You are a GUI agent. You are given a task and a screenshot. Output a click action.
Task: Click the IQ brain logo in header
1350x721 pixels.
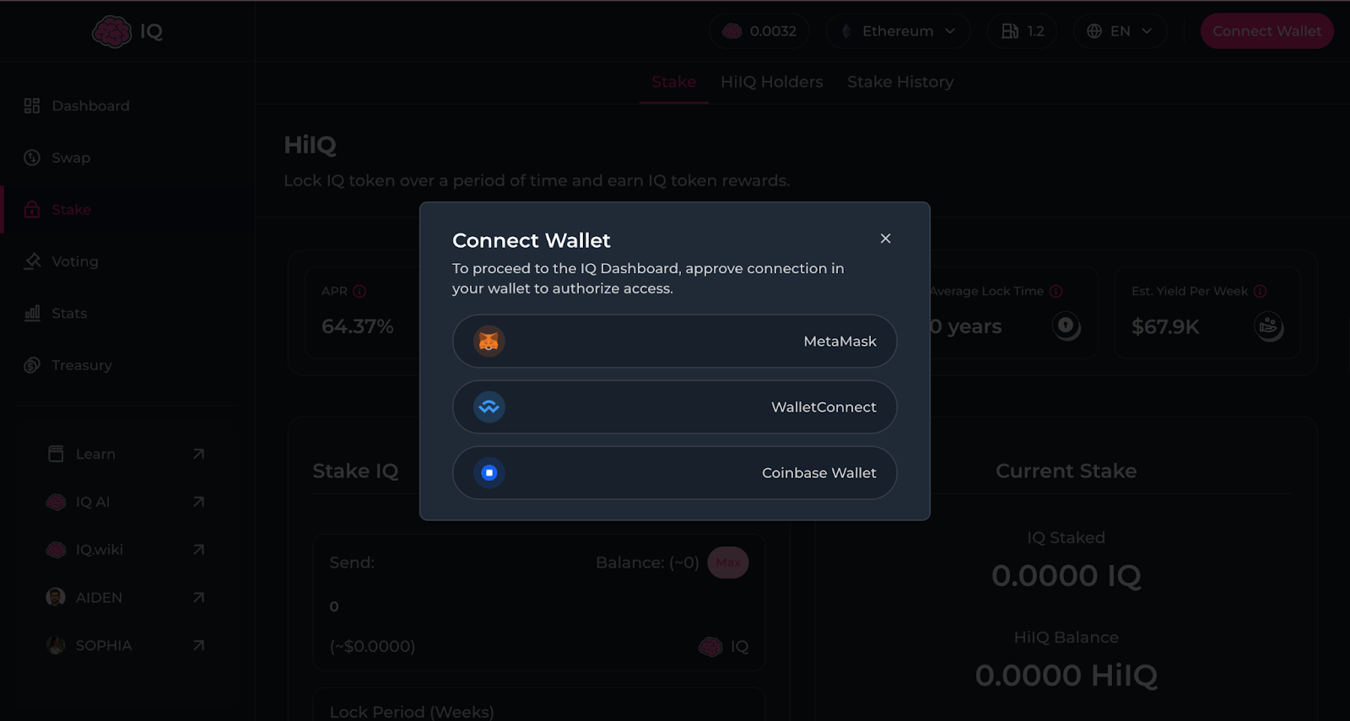(x=112, y=32)
